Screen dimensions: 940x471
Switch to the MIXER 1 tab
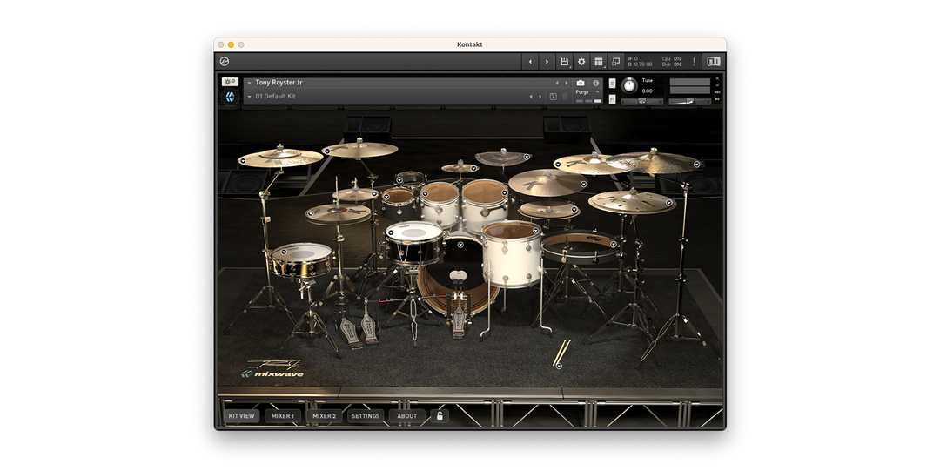pyautogui.click(x=283, y=416)
